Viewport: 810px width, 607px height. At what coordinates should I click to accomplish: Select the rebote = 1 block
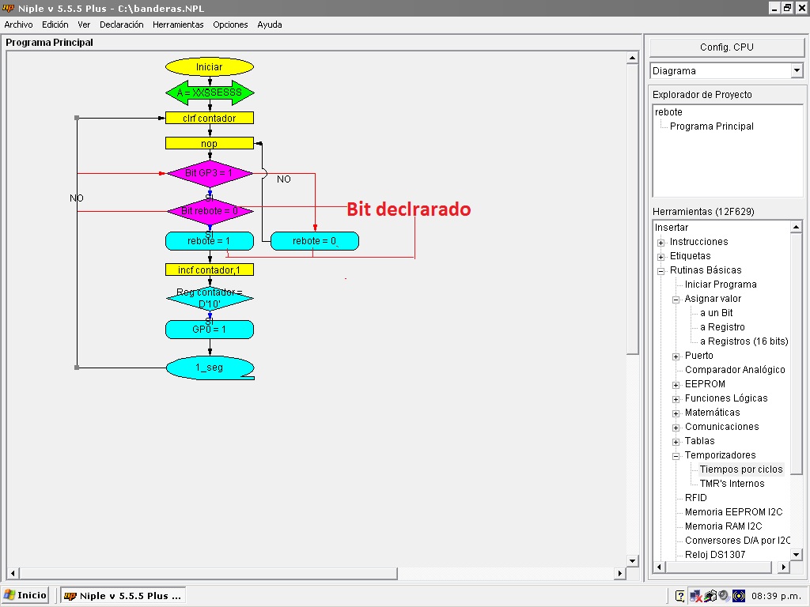209,241
